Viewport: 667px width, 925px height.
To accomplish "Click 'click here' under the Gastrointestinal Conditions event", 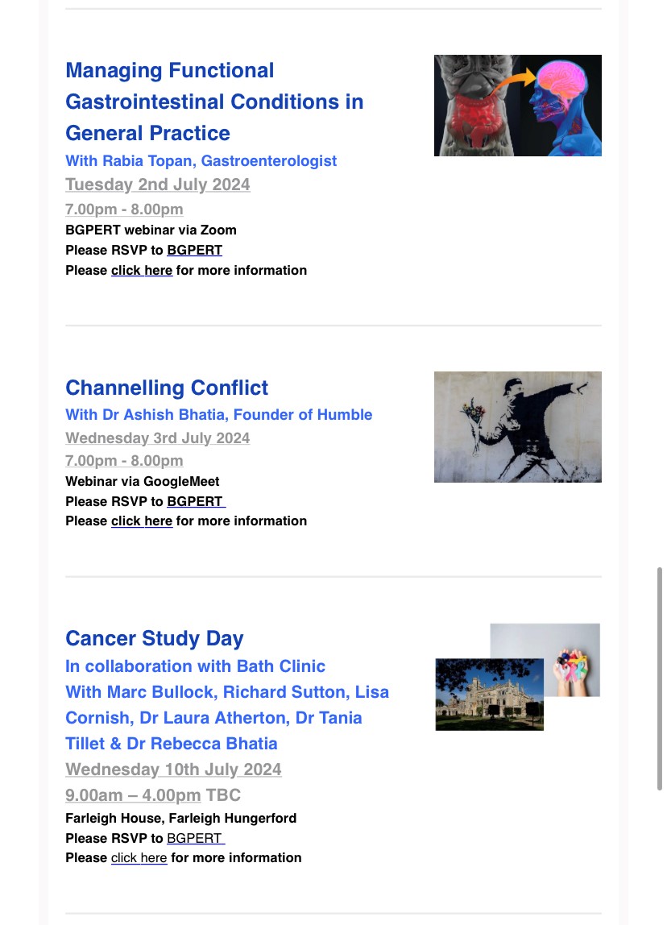I will pyautogui.click(x=142, y=270).
